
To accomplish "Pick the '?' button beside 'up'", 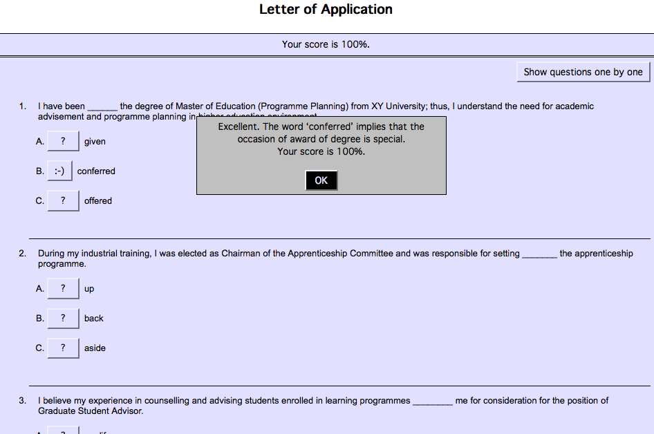I will pos(63,288).
